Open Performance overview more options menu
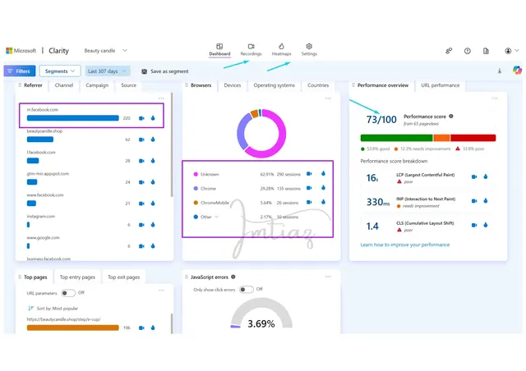The image size is (526, 371). [495, 98]
